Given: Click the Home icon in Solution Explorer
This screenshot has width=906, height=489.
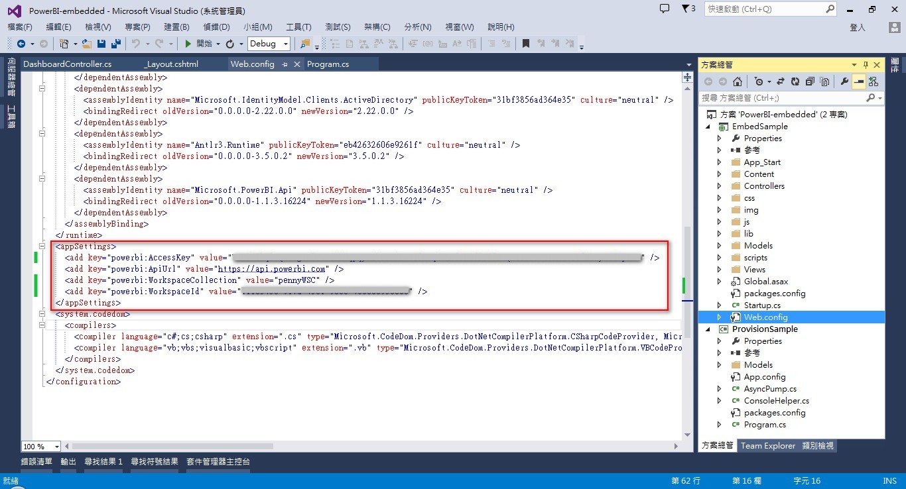Looking at the screenshot, I should 737,81.
